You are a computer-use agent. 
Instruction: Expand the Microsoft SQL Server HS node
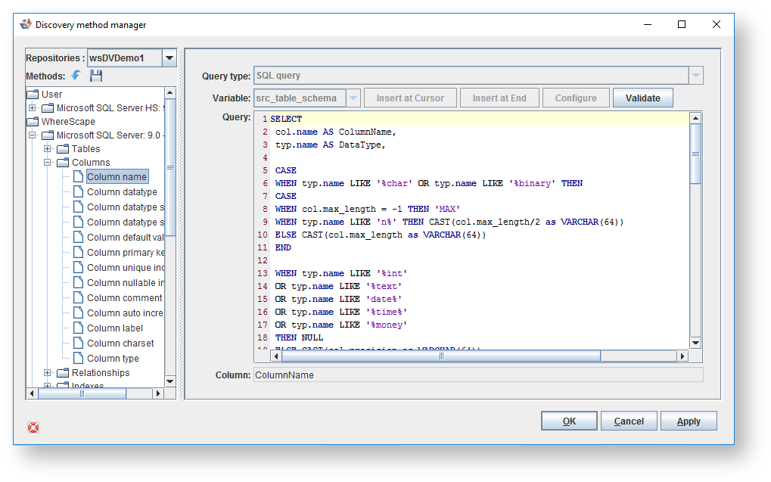point(33,108)
